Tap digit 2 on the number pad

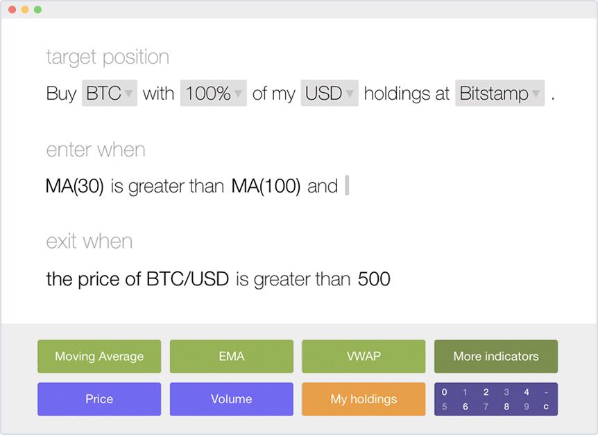click(x=486, y=392)
